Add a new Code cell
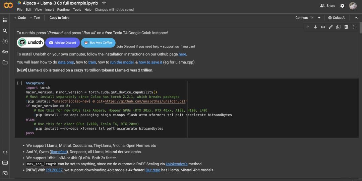 click(x=20, y=18)
